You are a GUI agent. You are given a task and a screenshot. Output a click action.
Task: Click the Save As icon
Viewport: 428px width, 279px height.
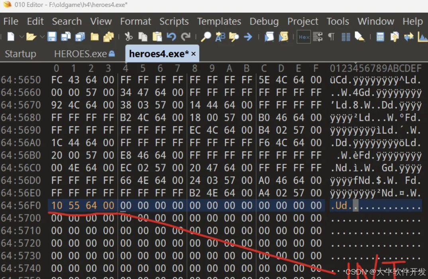(66, 36)
